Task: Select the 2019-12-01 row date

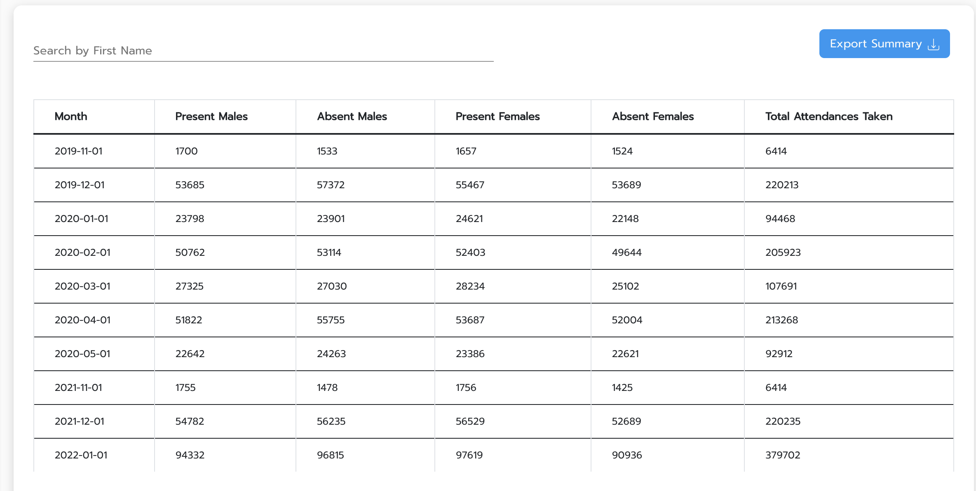Action: [80, 185]
